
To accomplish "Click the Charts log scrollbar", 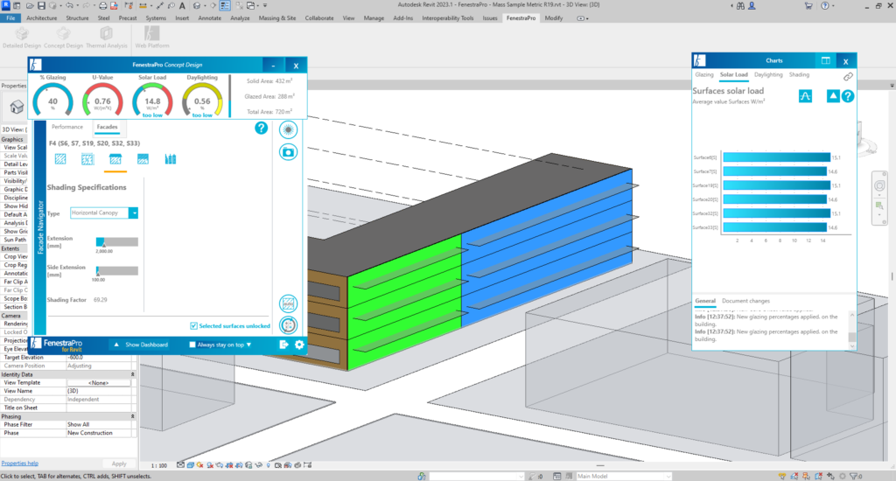I will (852, 330).
